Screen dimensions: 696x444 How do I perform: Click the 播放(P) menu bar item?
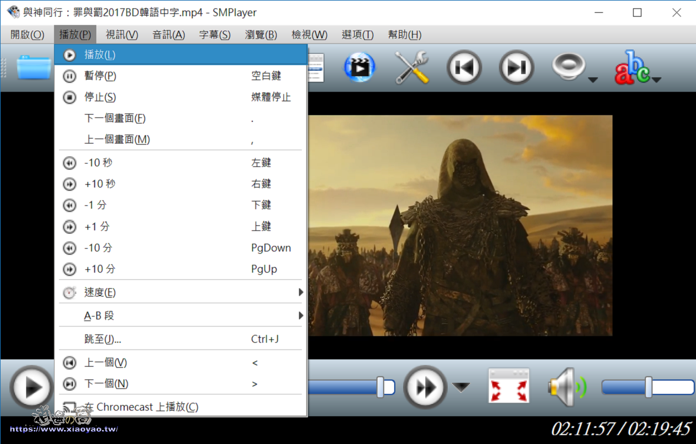pos(75,34)
